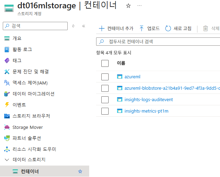
Task: Check the azureml row checkbox
Action: coord(105,77)
